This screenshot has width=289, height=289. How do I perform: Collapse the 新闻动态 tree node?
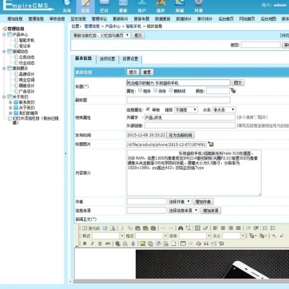pos(4,51)
